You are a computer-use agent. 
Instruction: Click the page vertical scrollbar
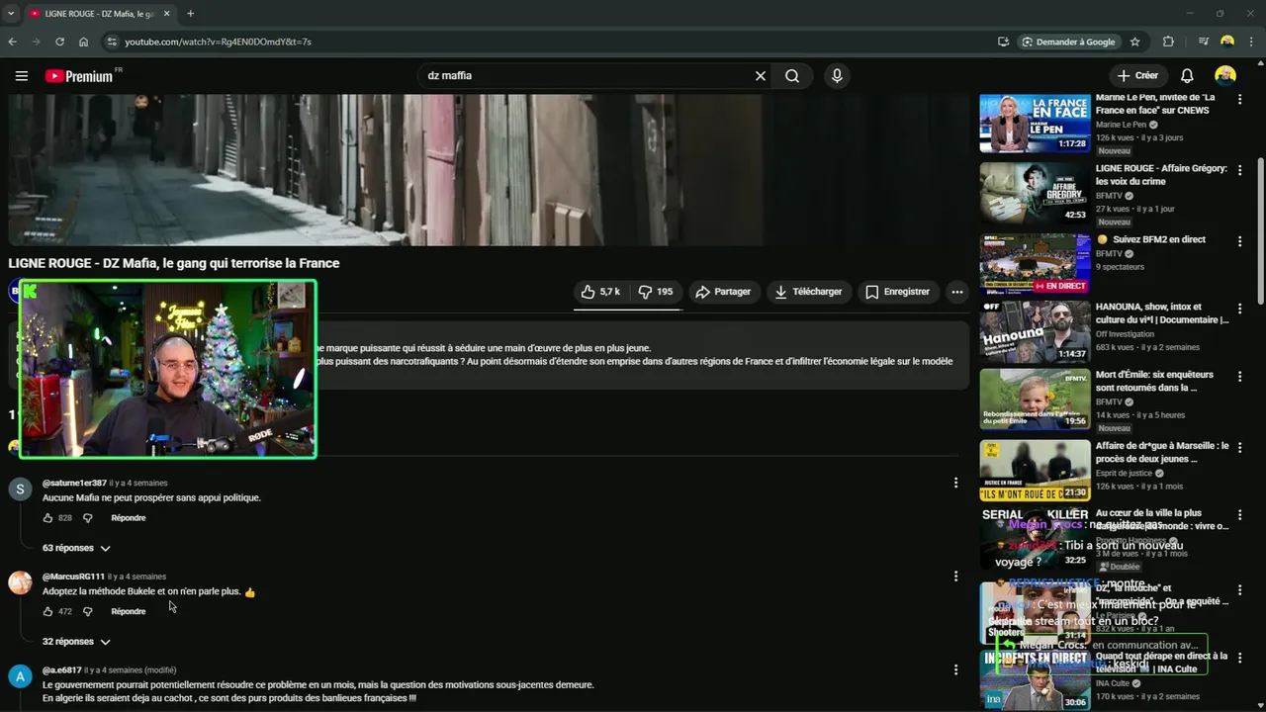(x=1260, y=230)
